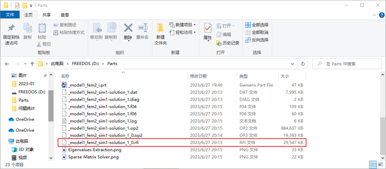386x169 pixels.
Task: Create a New folder (新建文件夹)
Action: click(x=161, y=34)
